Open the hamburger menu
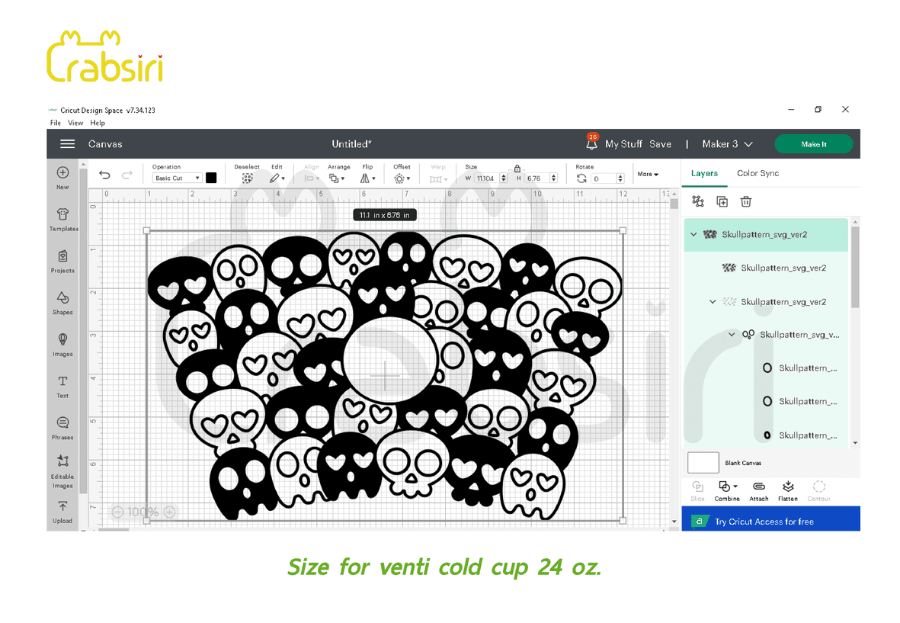This screenshot has width=900, height=623. coord(67,144)
